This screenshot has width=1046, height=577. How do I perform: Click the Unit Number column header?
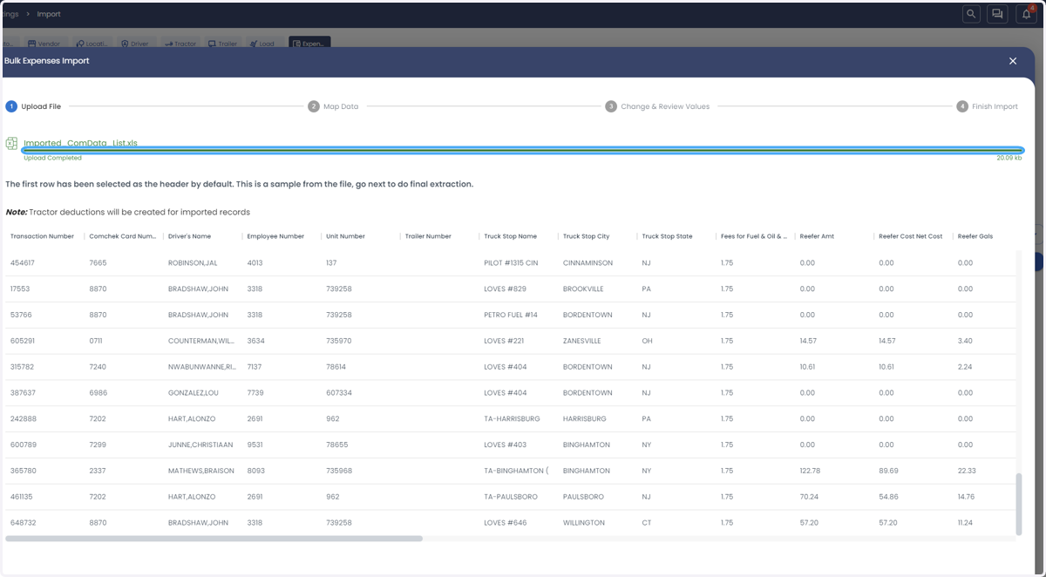click(x=345, y=236)
